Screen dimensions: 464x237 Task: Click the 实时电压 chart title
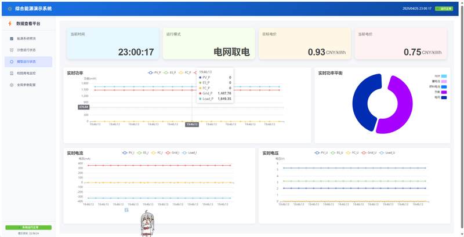tap(270, 153)
